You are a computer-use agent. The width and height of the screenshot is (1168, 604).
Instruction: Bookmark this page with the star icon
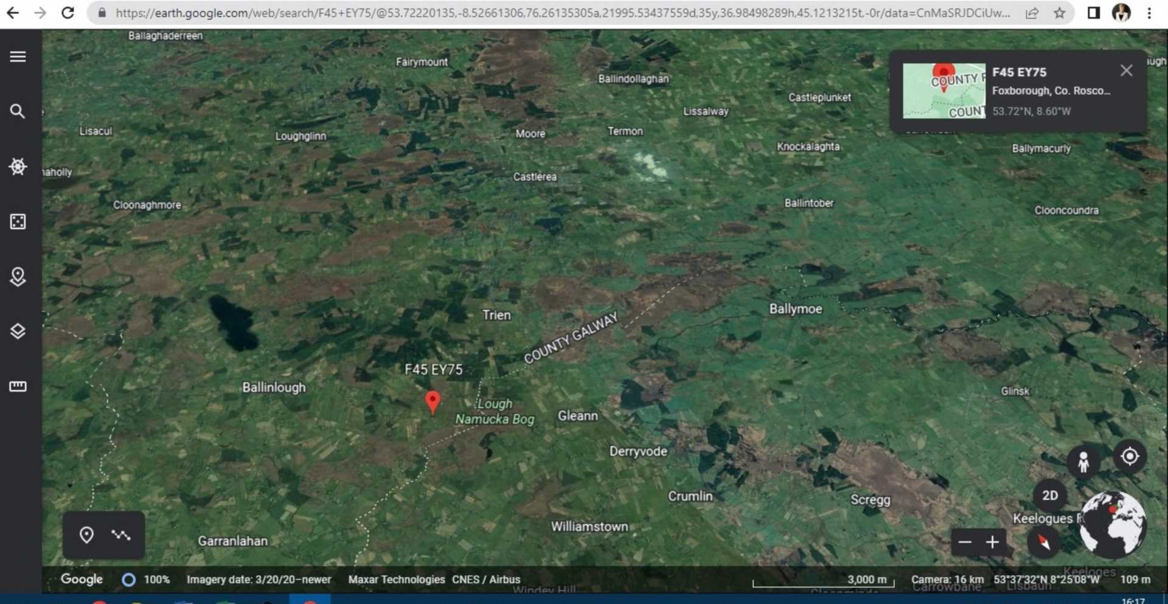(x=1059, y=13)
